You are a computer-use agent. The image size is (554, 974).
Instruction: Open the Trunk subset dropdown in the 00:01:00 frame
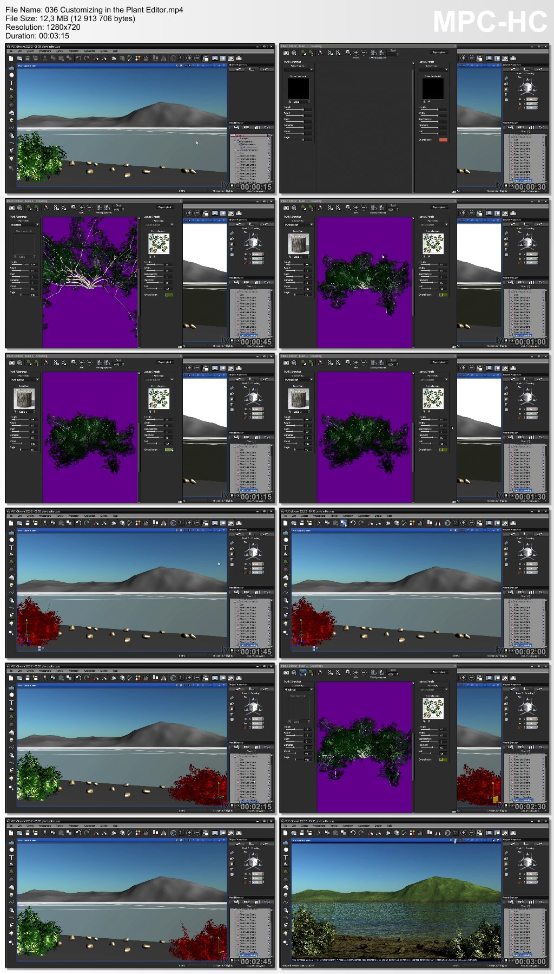point(299,225)
